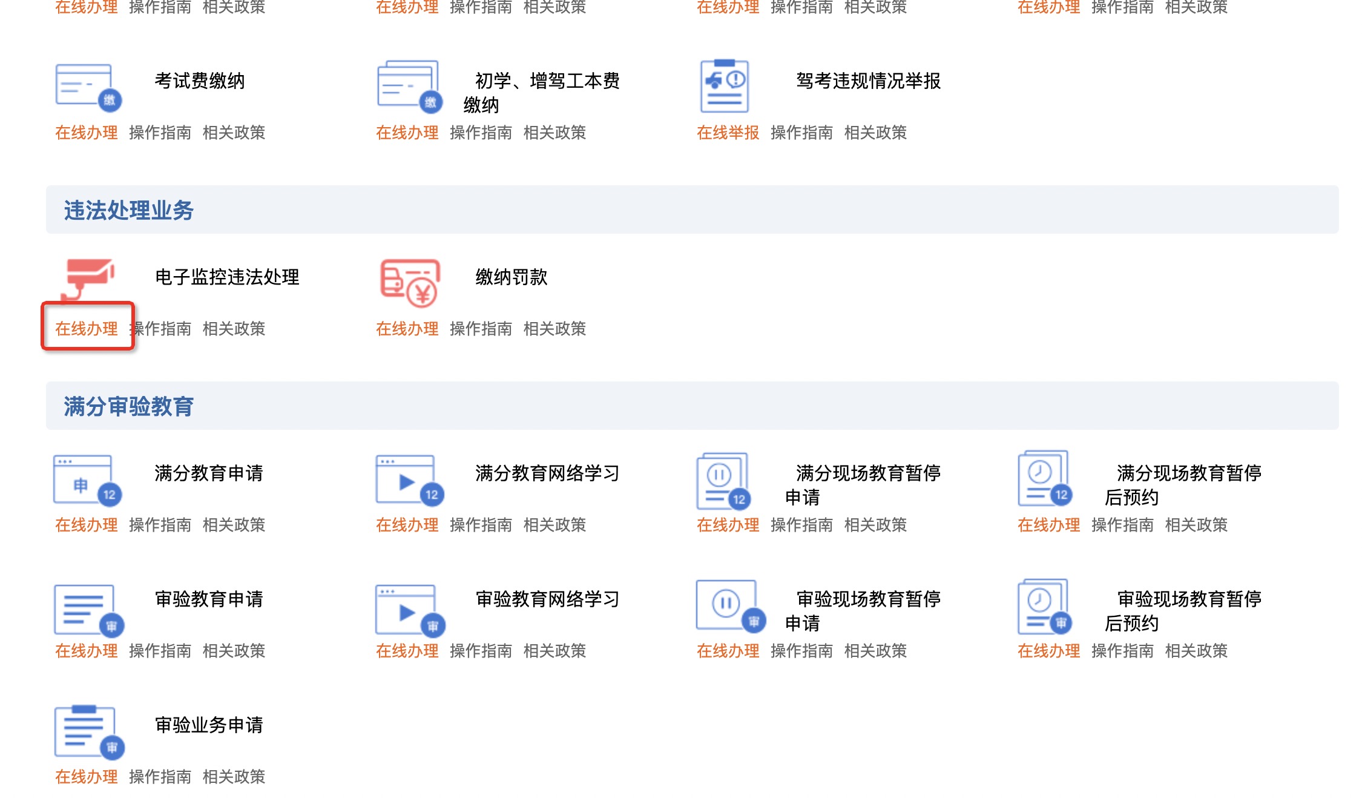Click 在线办理 under 电子监控违法处理
1362x798 pixels.
pos(87,329)
